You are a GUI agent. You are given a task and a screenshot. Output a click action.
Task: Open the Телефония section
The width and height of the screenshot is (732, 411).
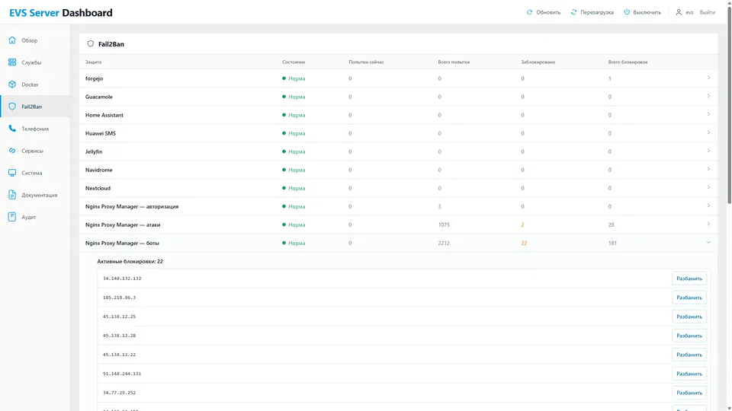(x=35, y=129)
